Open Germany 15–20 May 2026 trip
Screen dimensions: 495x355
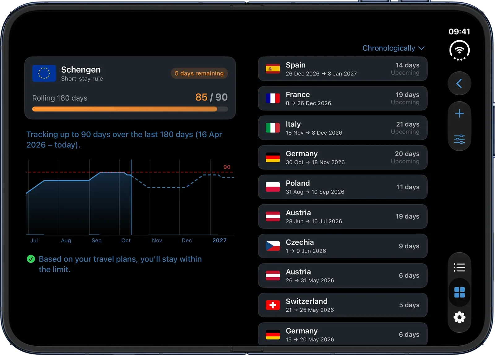pyautogui.click(x=342, y=334)
